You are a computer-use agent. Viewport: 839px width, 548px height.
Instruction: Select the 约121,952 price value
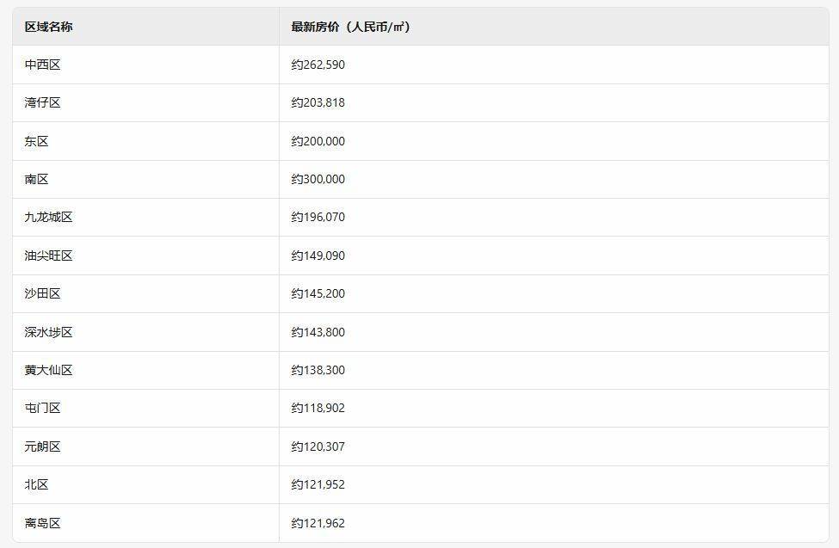tap(318, 484)
